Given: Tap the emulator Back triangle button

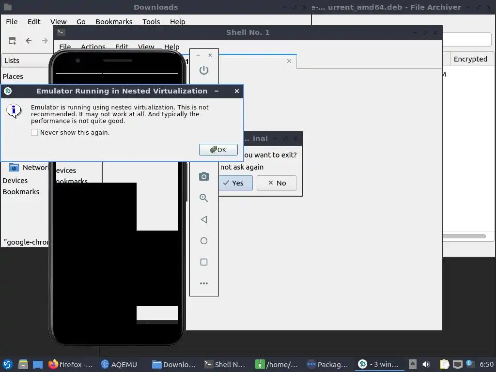Looking at the screenshot, I should pyautogui.click(x=204, y=219).
